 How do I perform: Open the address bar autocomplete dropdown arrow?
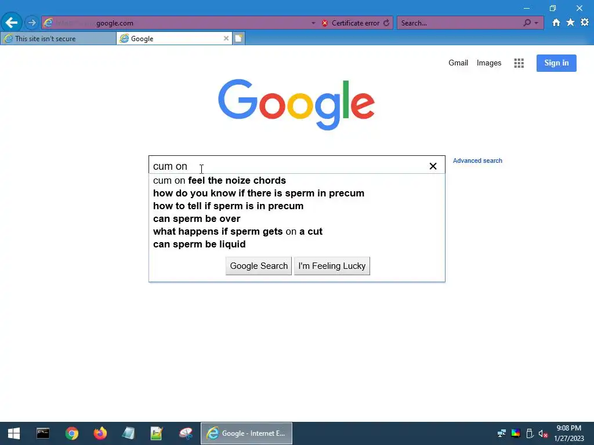coord(313,23)
